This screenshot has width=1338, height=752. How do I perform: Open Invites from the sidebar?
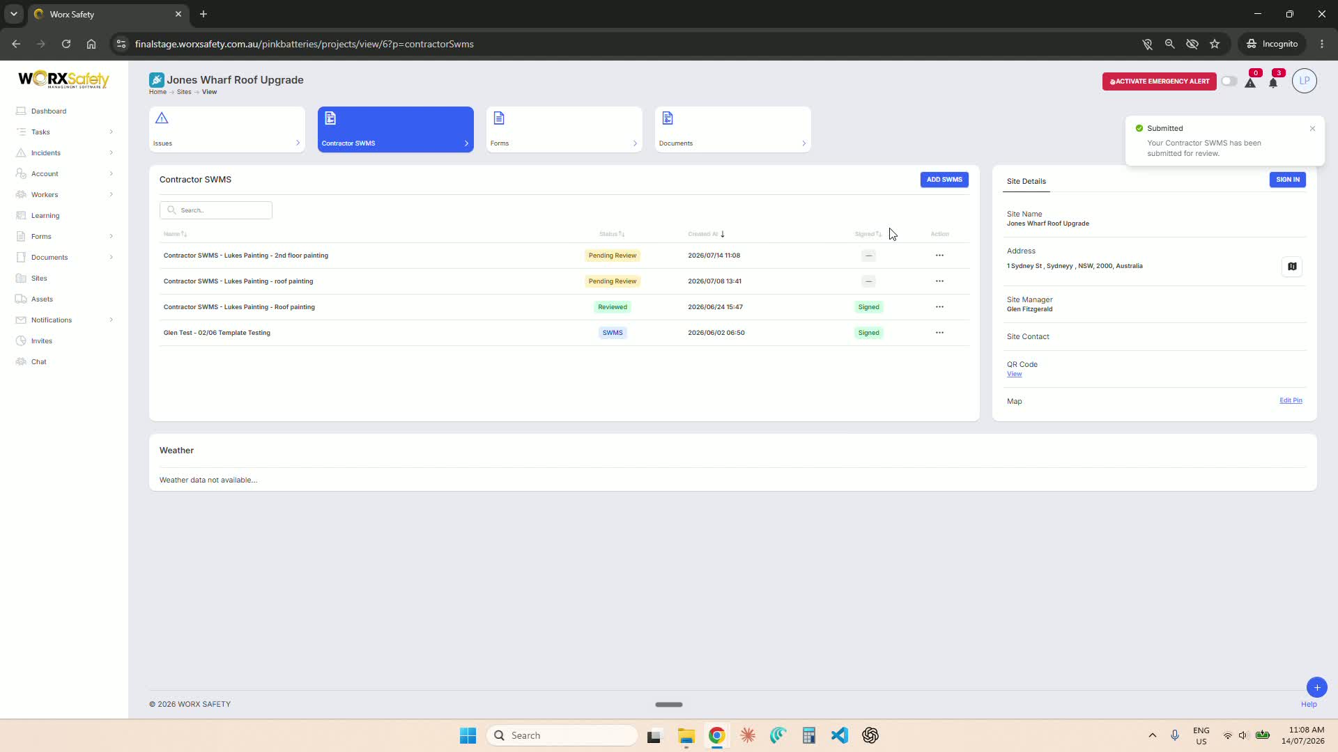(x=42, y=340)
